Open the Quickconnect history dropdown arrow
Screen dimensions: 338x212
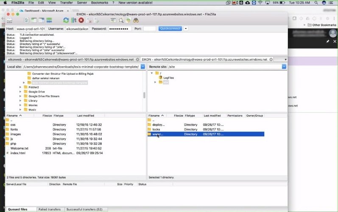pyautogui.click(x=186, y=28)
